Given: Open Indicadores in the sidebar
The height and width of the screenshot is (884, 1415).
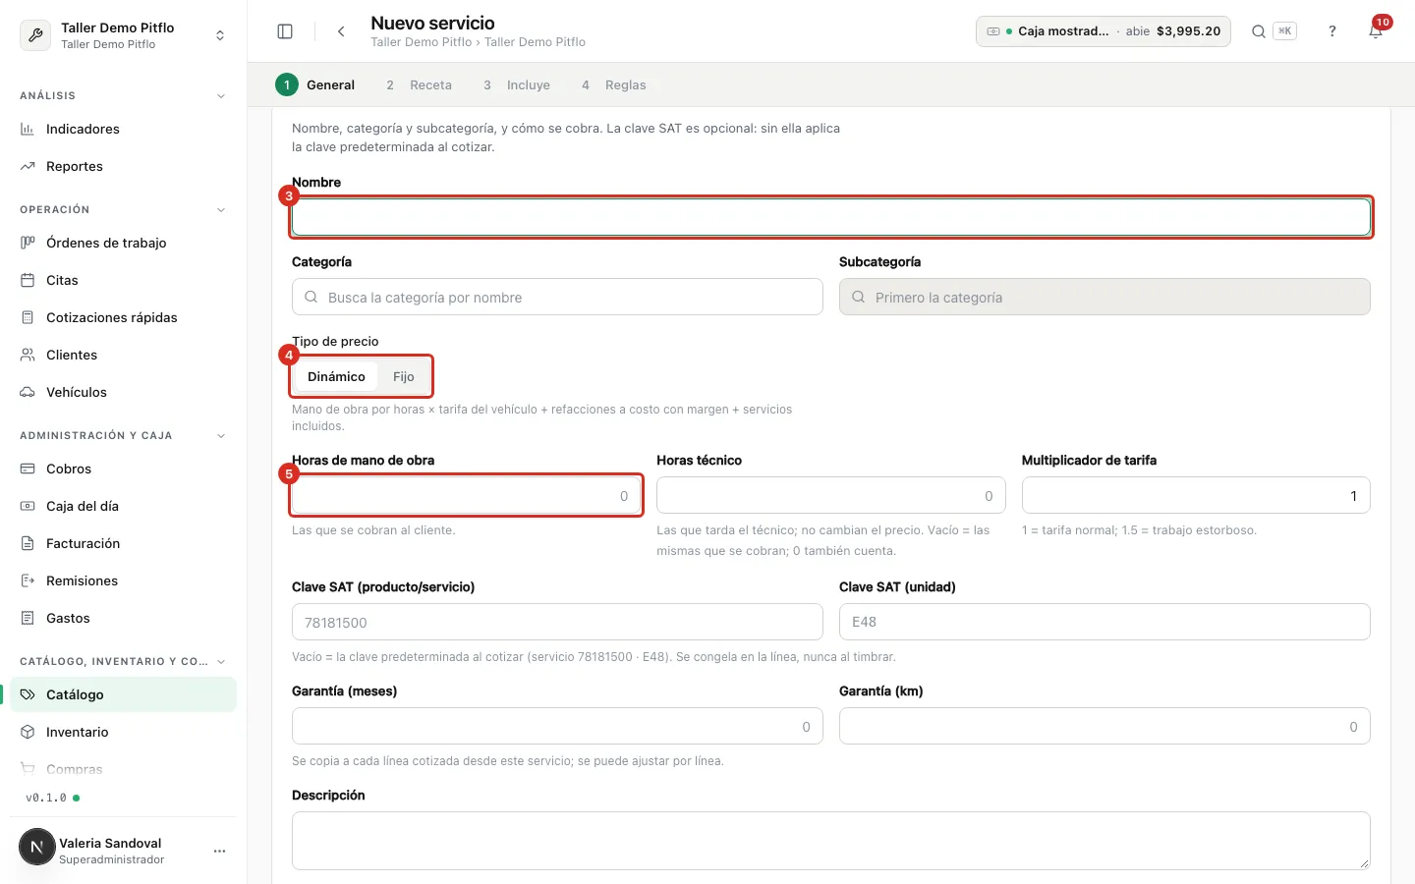Looking at the screenshot, I should [x=123, y=129].
